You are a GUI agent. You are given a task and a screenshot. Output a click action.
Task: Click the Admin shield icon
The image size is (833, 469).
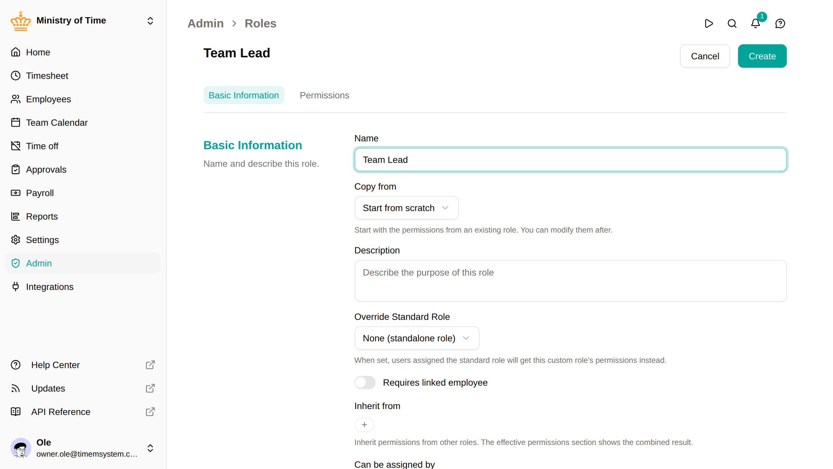click(16, 263)
